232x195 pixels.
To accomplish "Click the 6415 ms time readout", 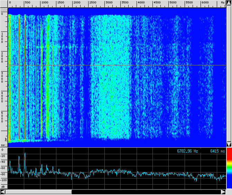I will [217, 151].
